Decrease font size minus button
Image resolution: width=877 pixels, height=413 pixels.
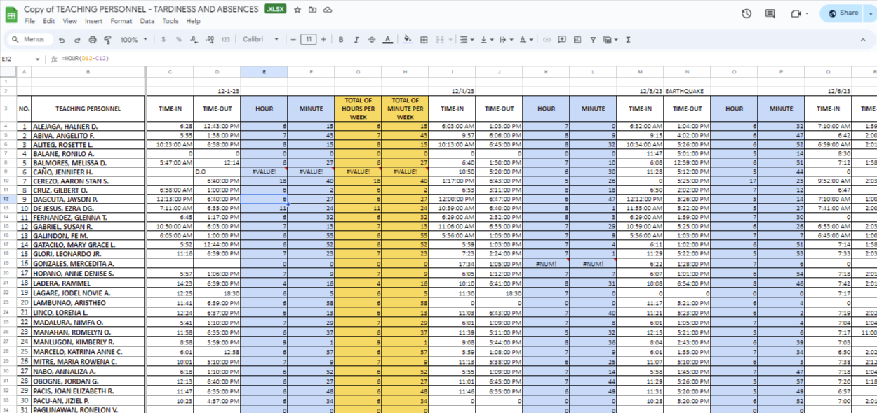(x=293, y=40)
